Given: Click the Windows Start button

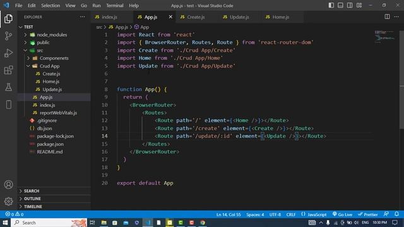Looking at the screenshot, I should pyautogui.click(x=5, y=223).
